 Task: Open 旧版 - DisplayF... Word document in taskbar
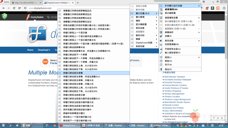coord(137,125)
